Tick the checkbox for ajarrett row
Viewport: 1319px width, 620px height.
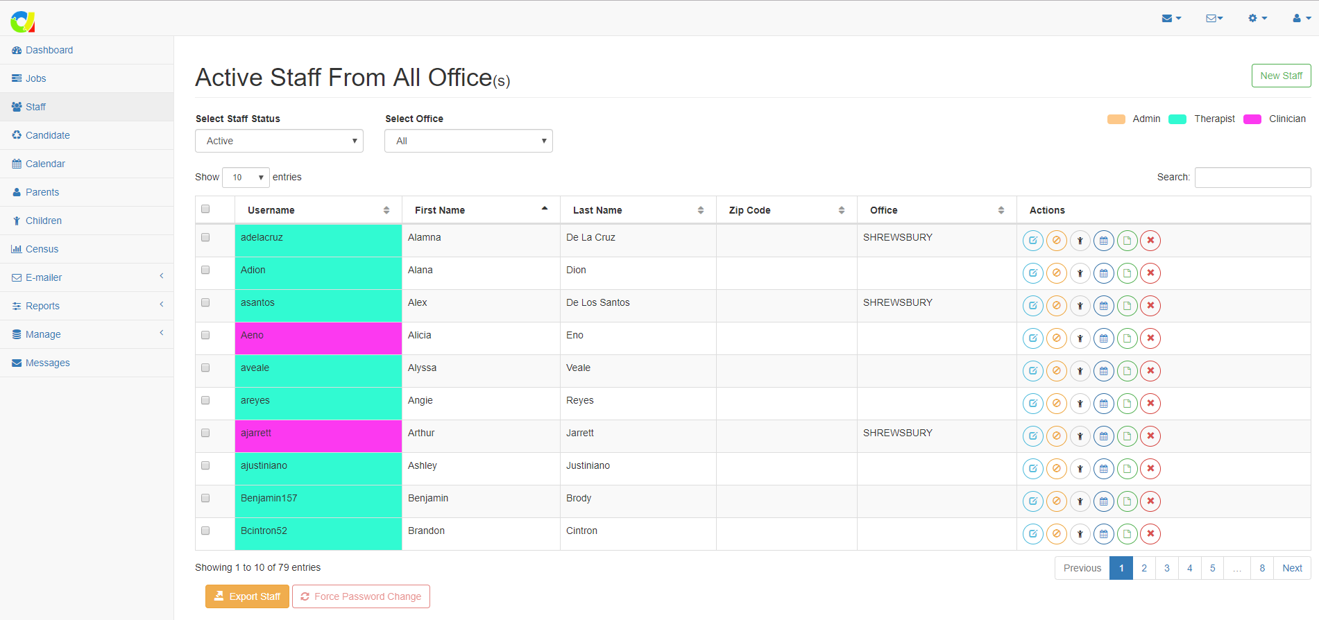pos(205,433)
